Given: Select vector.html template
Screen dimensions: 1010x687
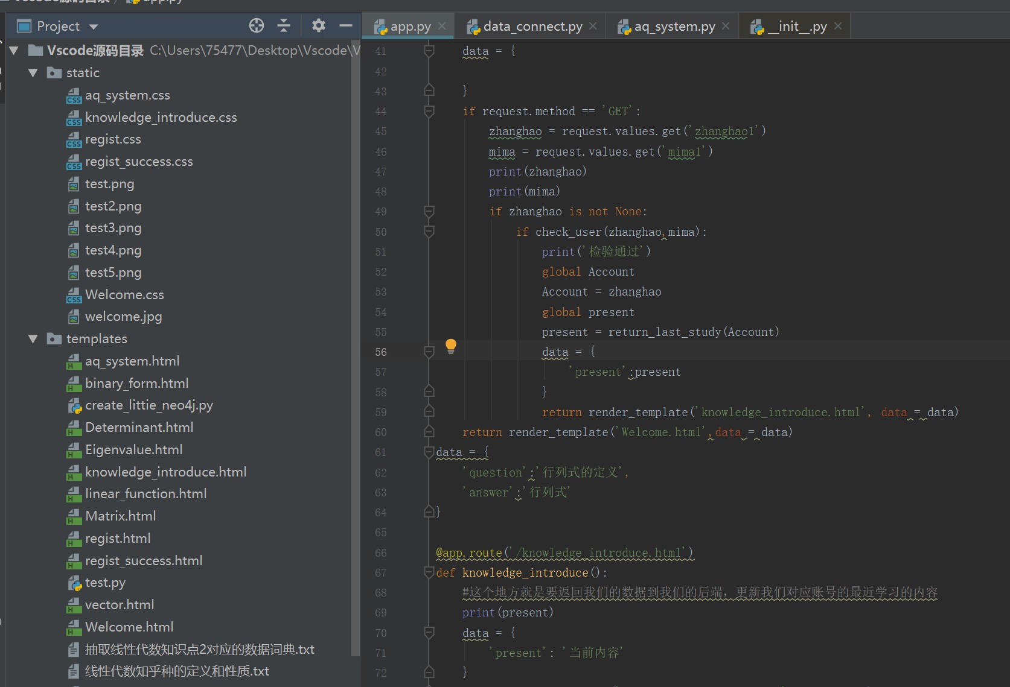Looking at the screenshot, I should 120,605.
